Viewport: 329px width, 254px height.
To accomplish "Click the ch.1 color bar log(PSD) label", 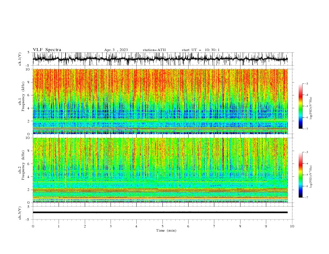I will (311, 108).
